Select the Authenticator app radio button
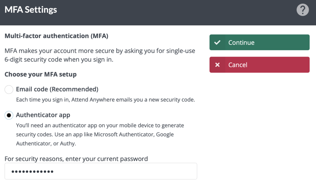 (9, 115)
